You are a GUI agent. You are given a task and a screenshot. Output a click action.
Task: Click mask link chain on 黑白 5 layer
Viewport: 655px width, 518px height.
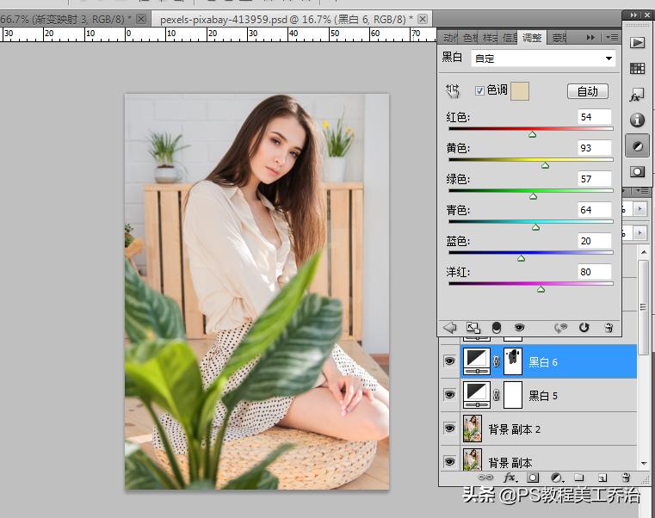[497, 395]
